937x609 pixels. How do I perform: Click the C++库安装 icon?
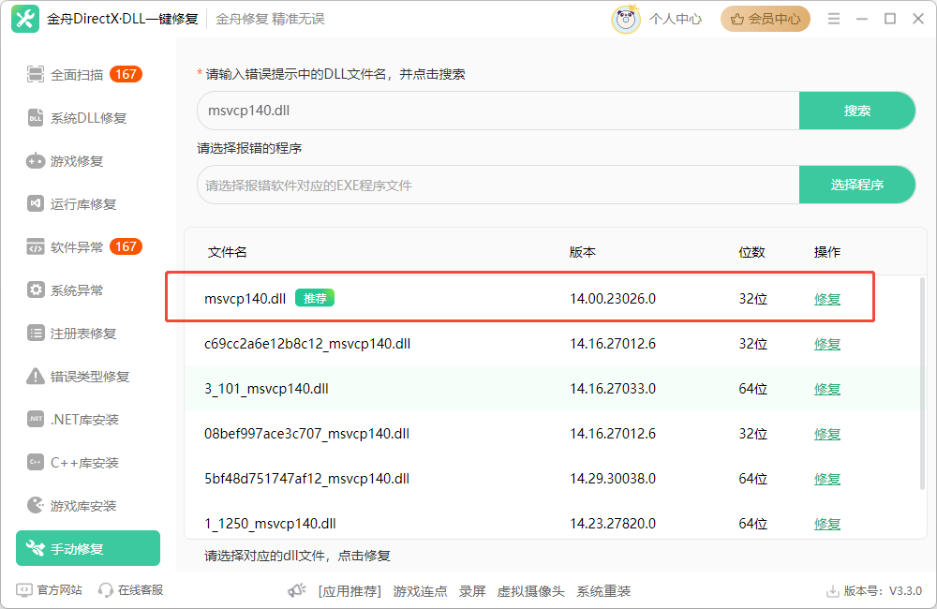click(36, 463)
